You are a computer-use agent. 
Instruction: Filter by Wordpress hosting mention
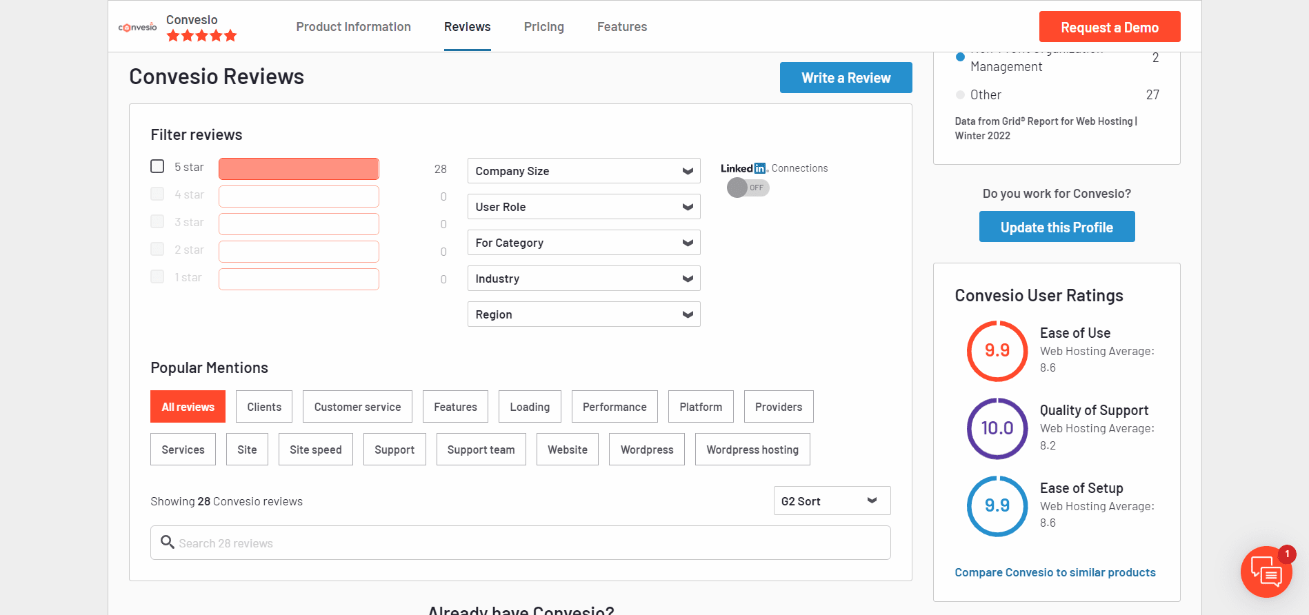coord(752,450)
